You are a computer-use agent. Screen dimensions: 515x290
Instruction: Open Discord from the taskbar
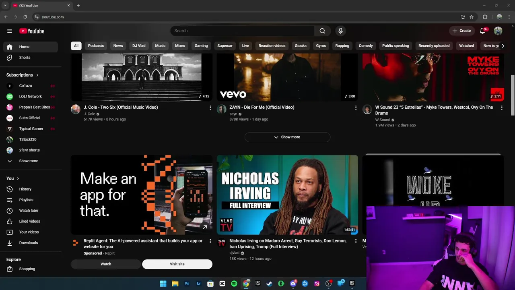click(x=293, y=284)
